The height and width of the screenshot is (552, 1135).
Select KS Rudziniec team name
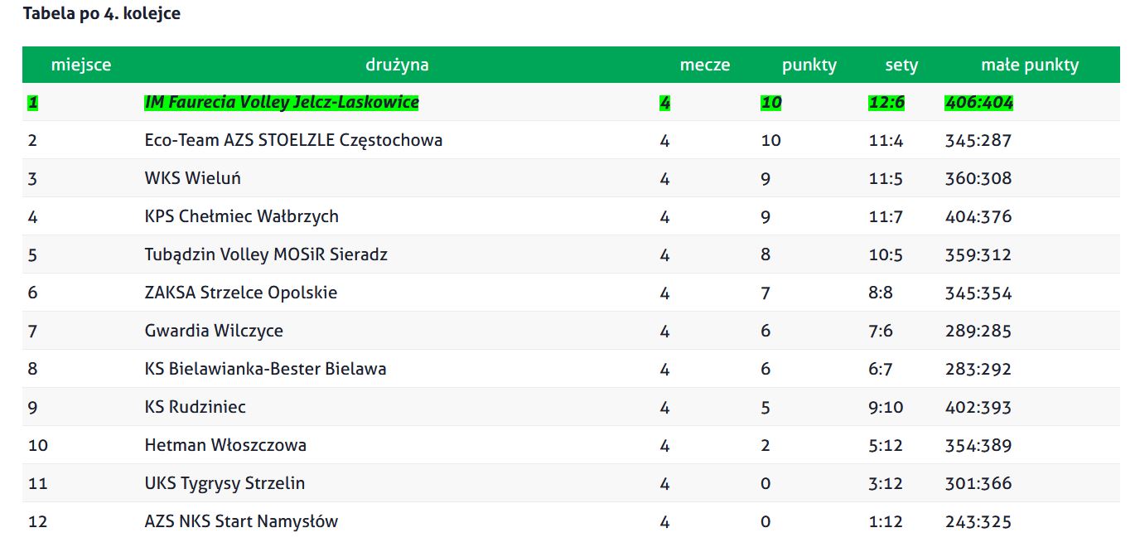[196, 407]
